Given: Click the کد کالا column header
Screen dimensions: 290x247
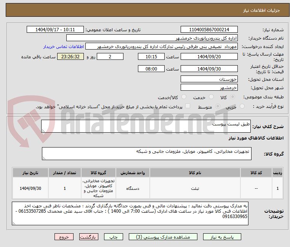Looking at the screenshot, I should click(256, 173).
